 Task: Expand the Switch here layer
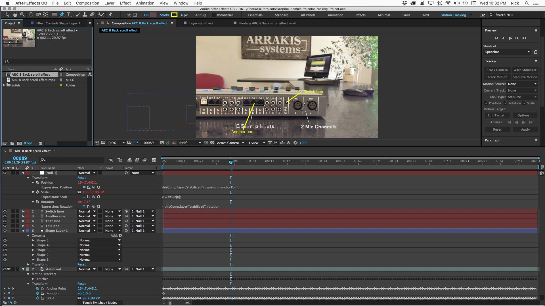point(23,211)
